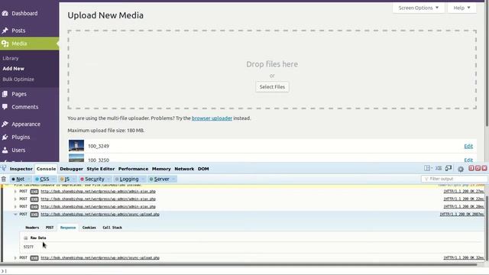Collapse the expanded async-upload POST row
The image size is (489, 275).
pyautogui.click(x=15, y=215)
